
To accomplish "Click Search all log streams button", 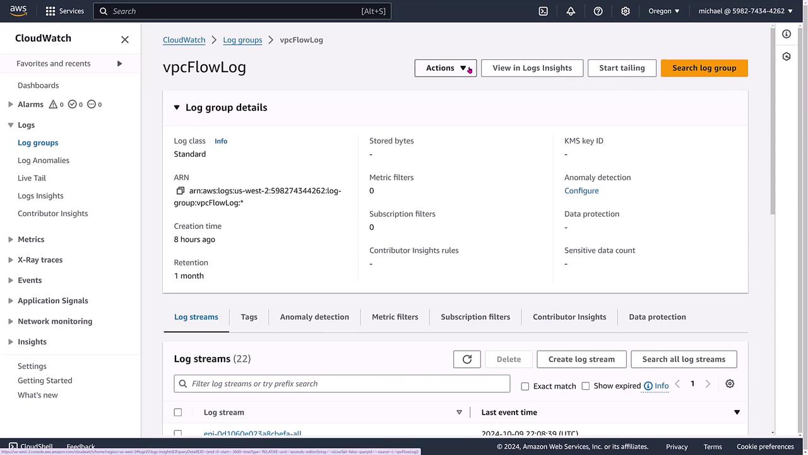I will tap(684, 359).
